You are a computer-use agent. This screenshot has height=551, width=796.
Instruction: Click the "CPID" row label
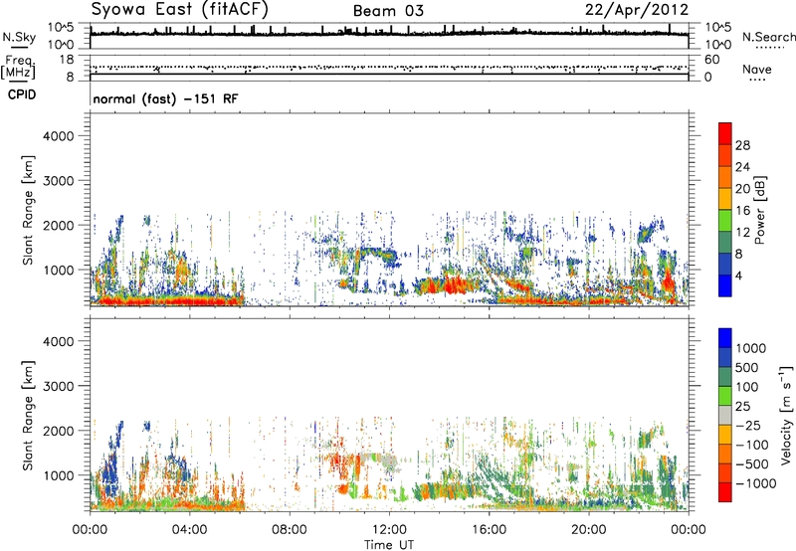tap(22, 94)
